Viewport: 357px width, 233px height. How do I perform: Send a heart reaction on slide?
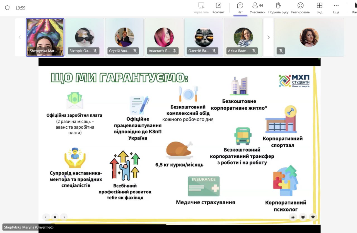click(313, 217)
